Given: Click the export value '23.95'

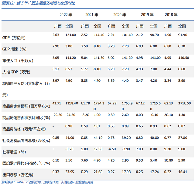Looking at the screenshot, I should pos(69,172).
